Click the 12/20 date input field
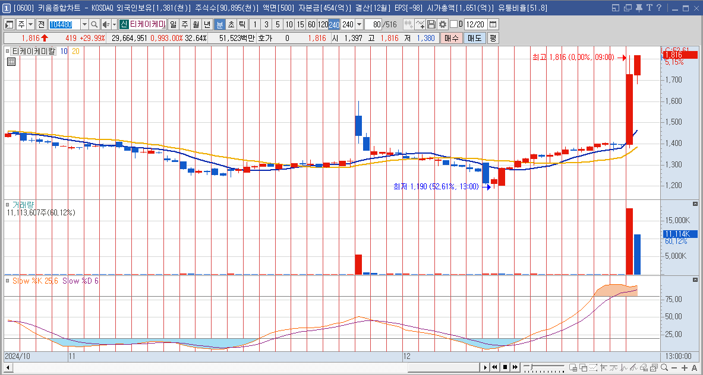 pyautogui.click(x=476, y=24)
